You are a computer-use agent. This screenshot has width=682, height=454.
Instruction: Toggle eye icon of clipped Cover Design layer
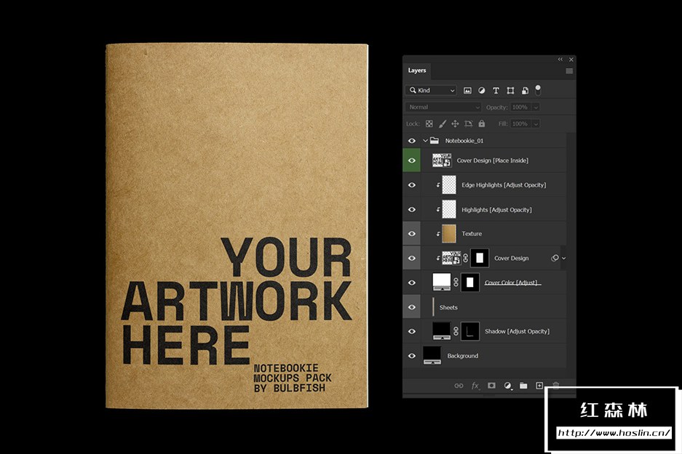412,259
